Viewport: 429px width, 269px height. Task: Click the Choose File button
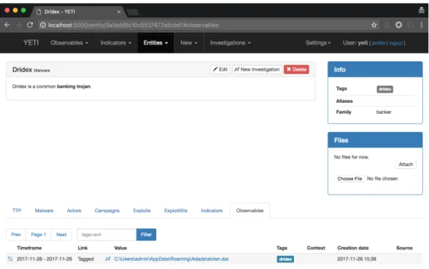[x=349, y=179]
